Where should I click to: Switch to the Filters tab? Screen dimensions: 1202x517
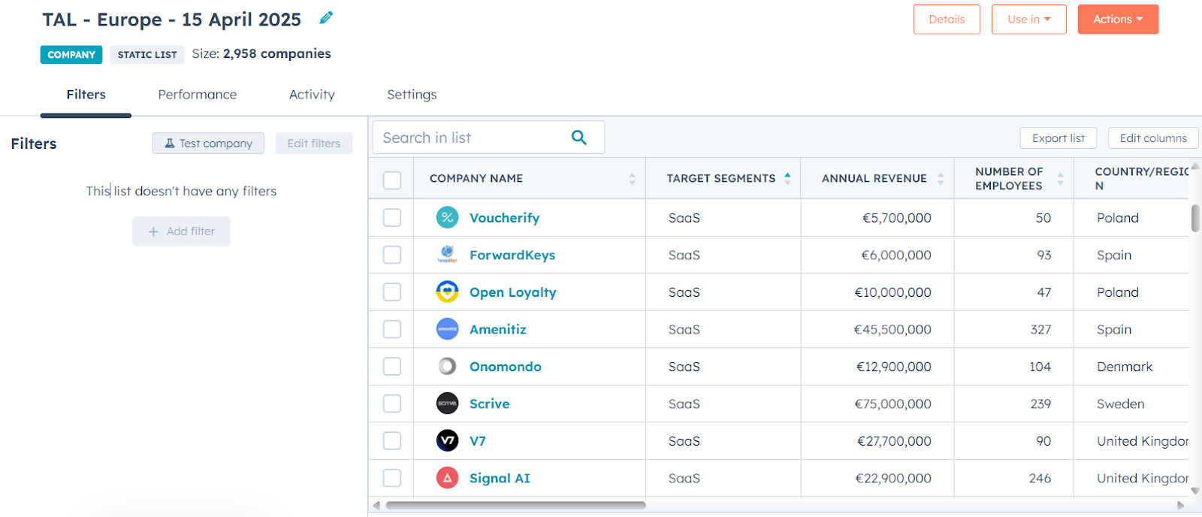86,95
